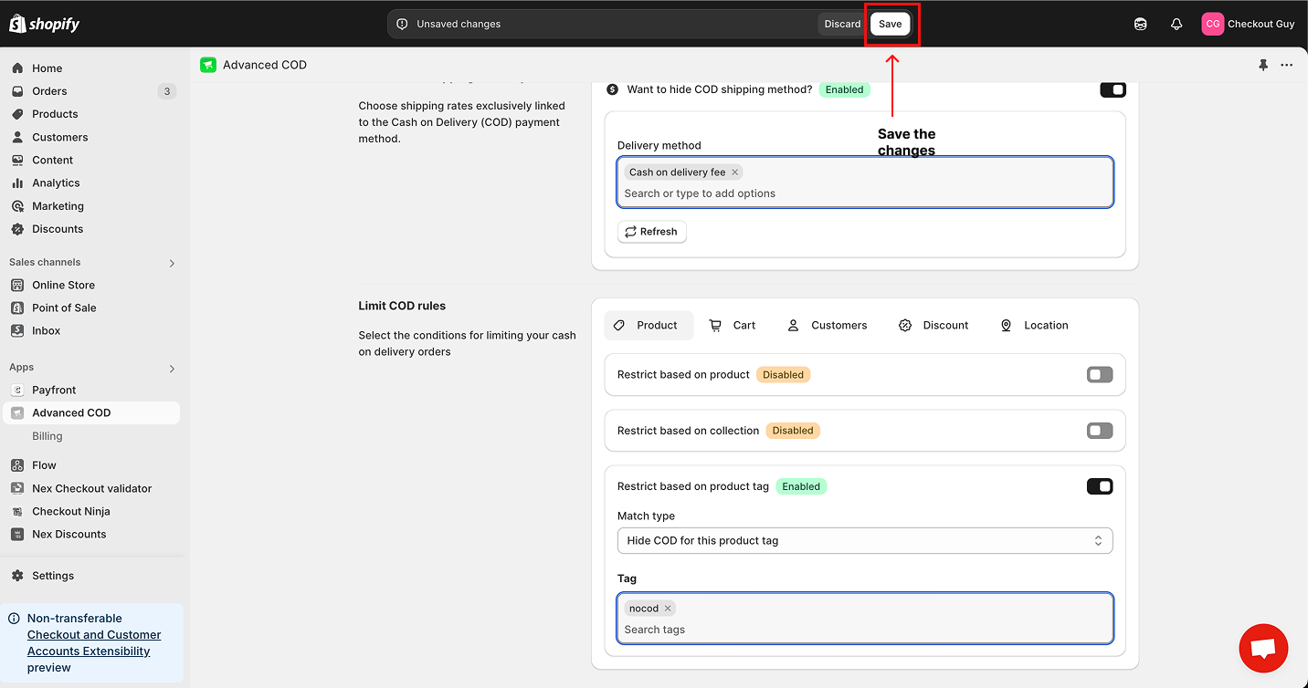Expand the Apps section chevron
The width and height of the screenshot is (1308, 688).
tap(172, 369)
